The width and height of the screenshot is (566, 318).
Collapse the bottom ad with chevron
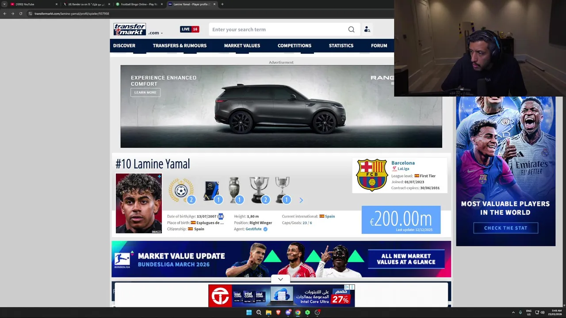pyautogui.click(x=280, y=279)
